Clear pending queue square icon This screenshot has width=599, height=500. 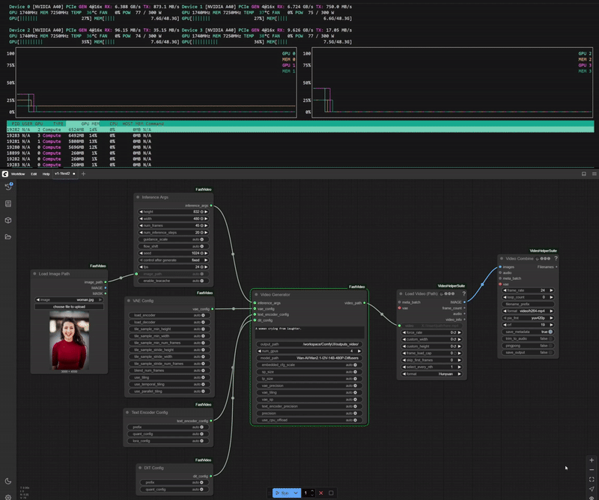331,493
